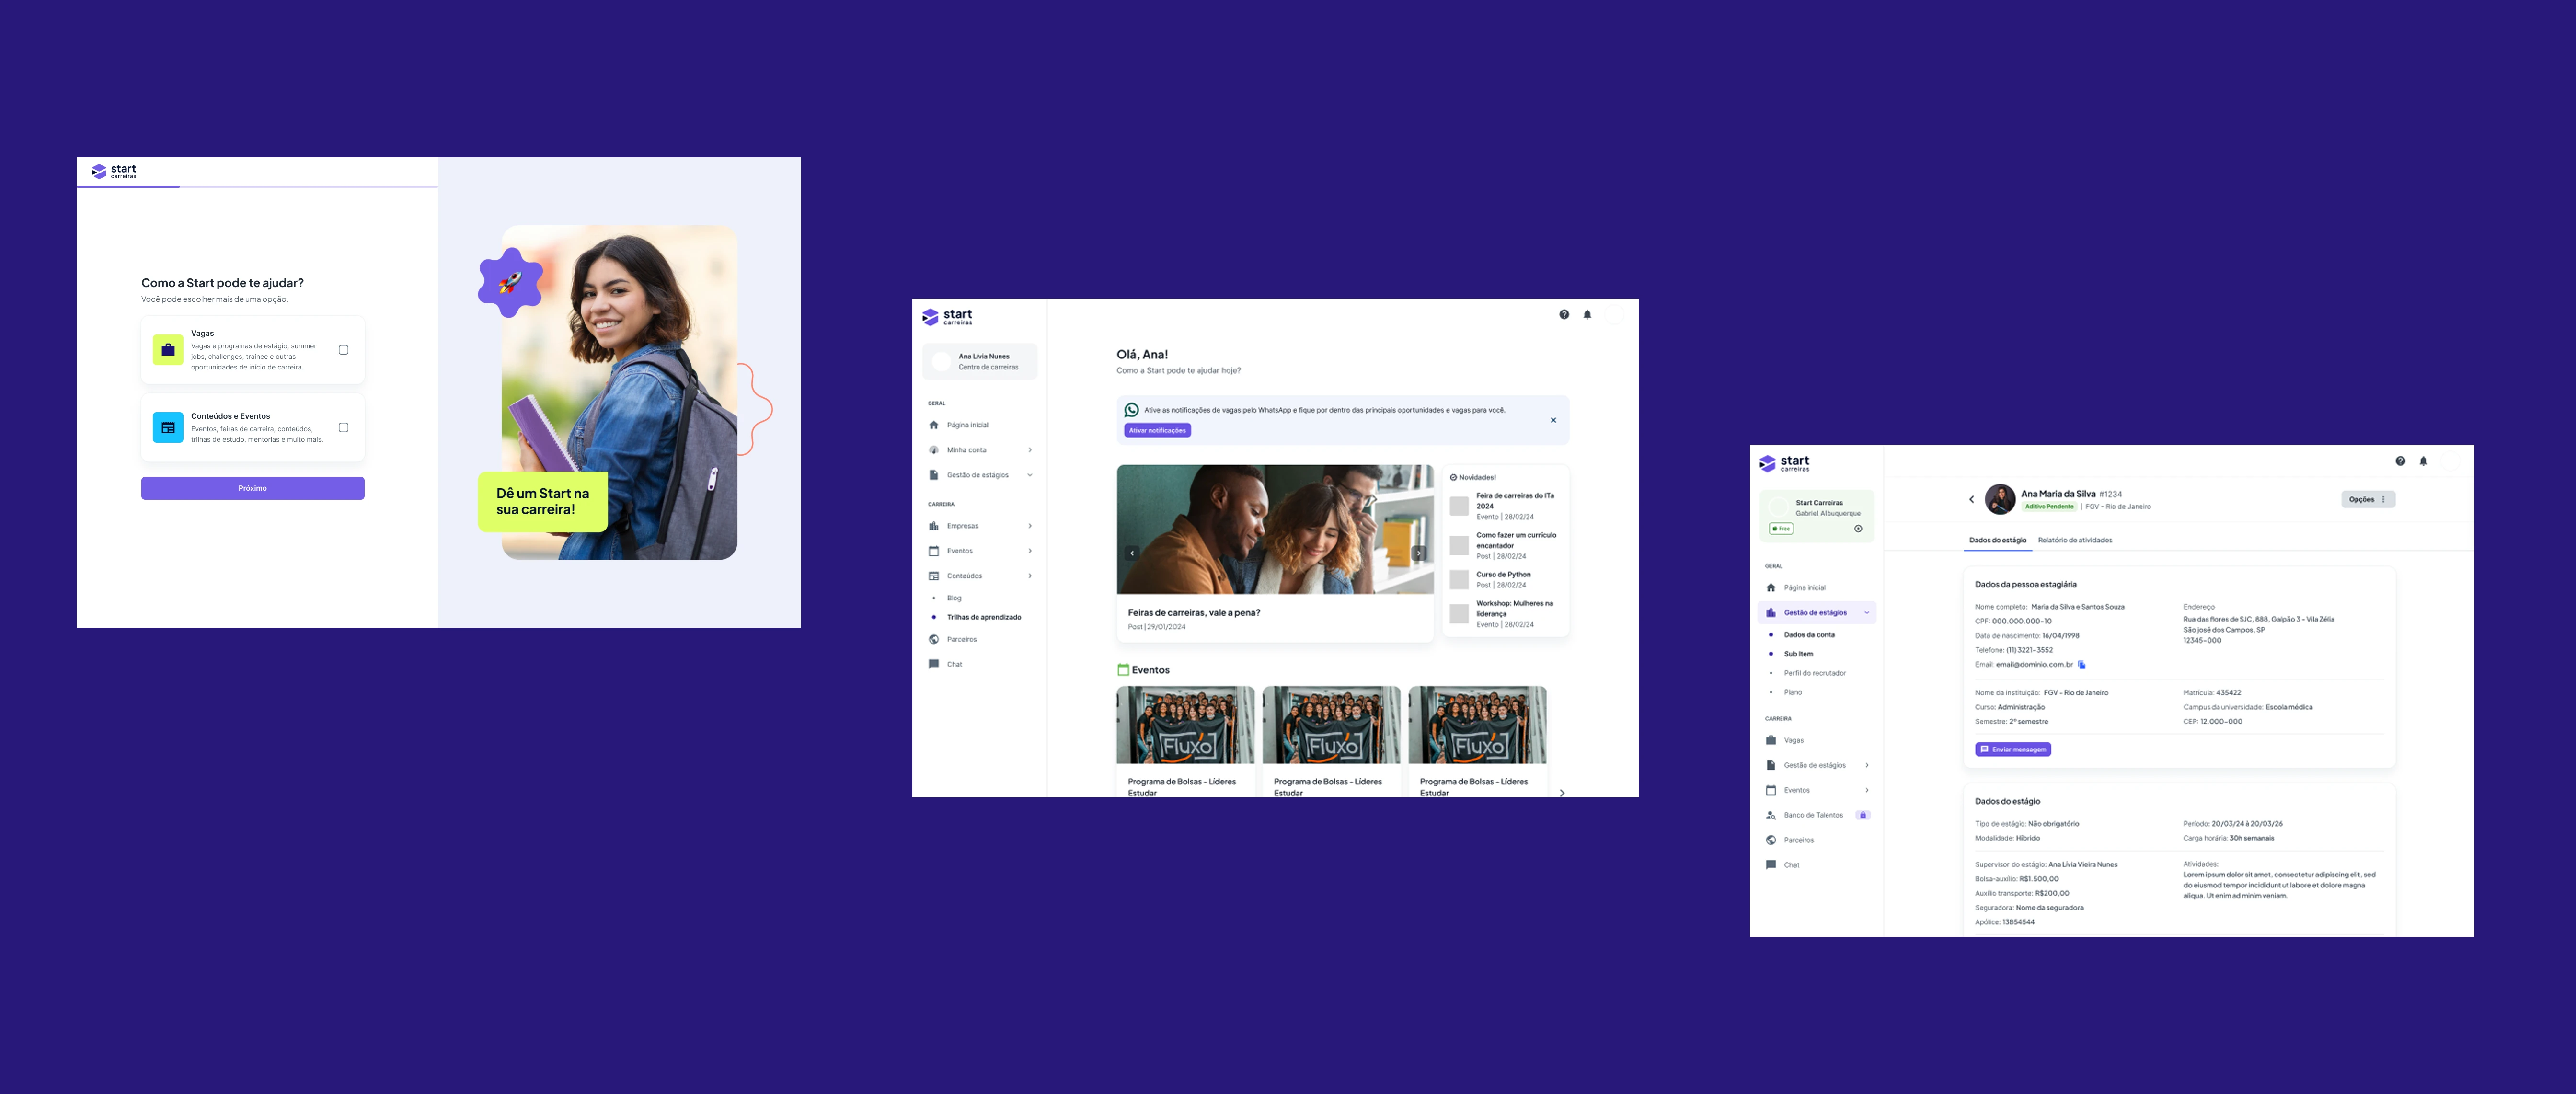Advance the featured post carousel forward

click(x=1418, y=553)
